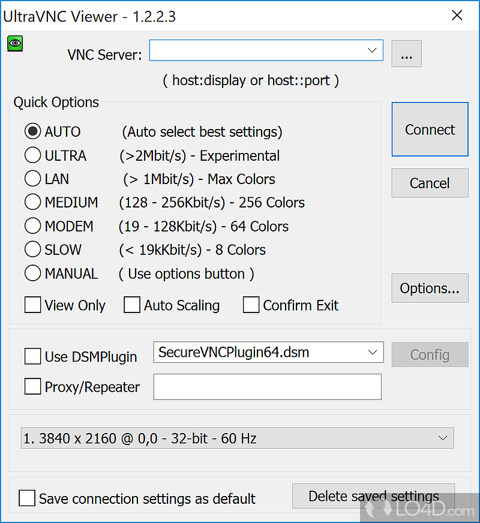The image size is (480, 523).
Task: Enable the View Only checkbox
Action: point(32,305)
